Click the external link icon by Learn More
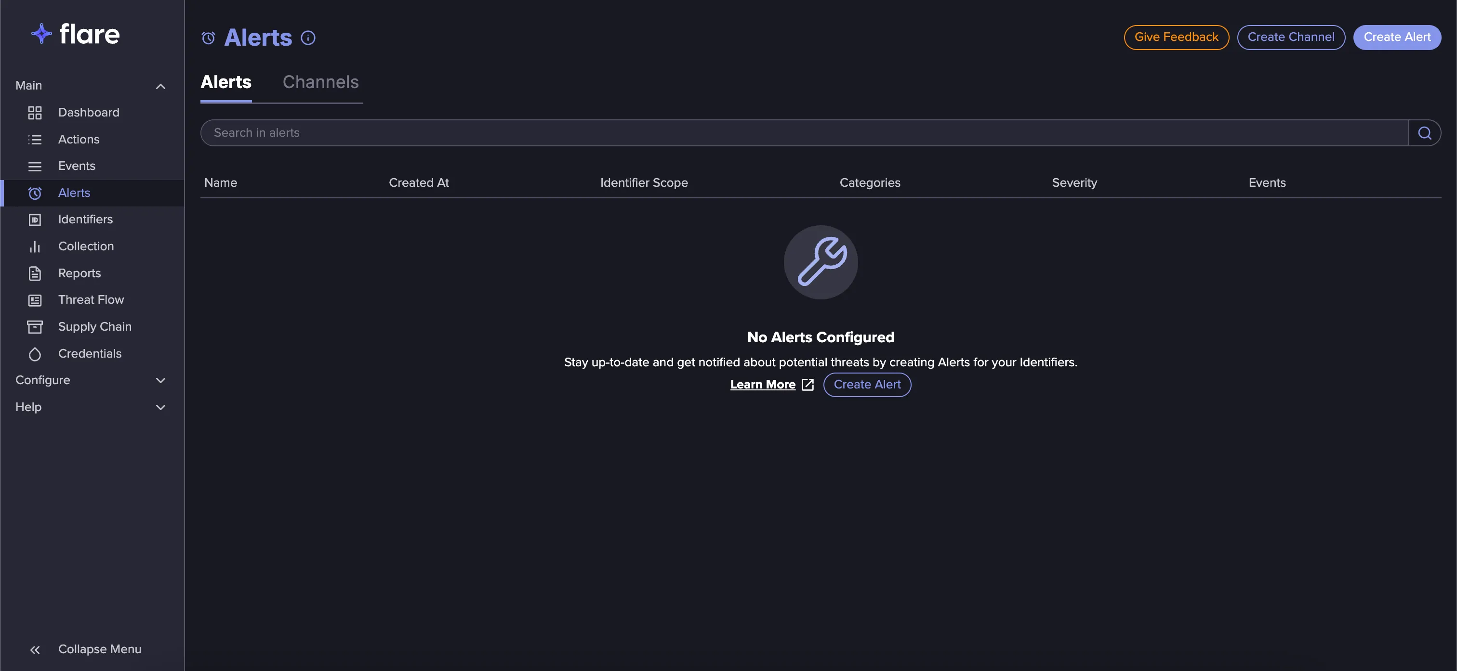This screenshot has width=1457, height=671. coord(808,385)
